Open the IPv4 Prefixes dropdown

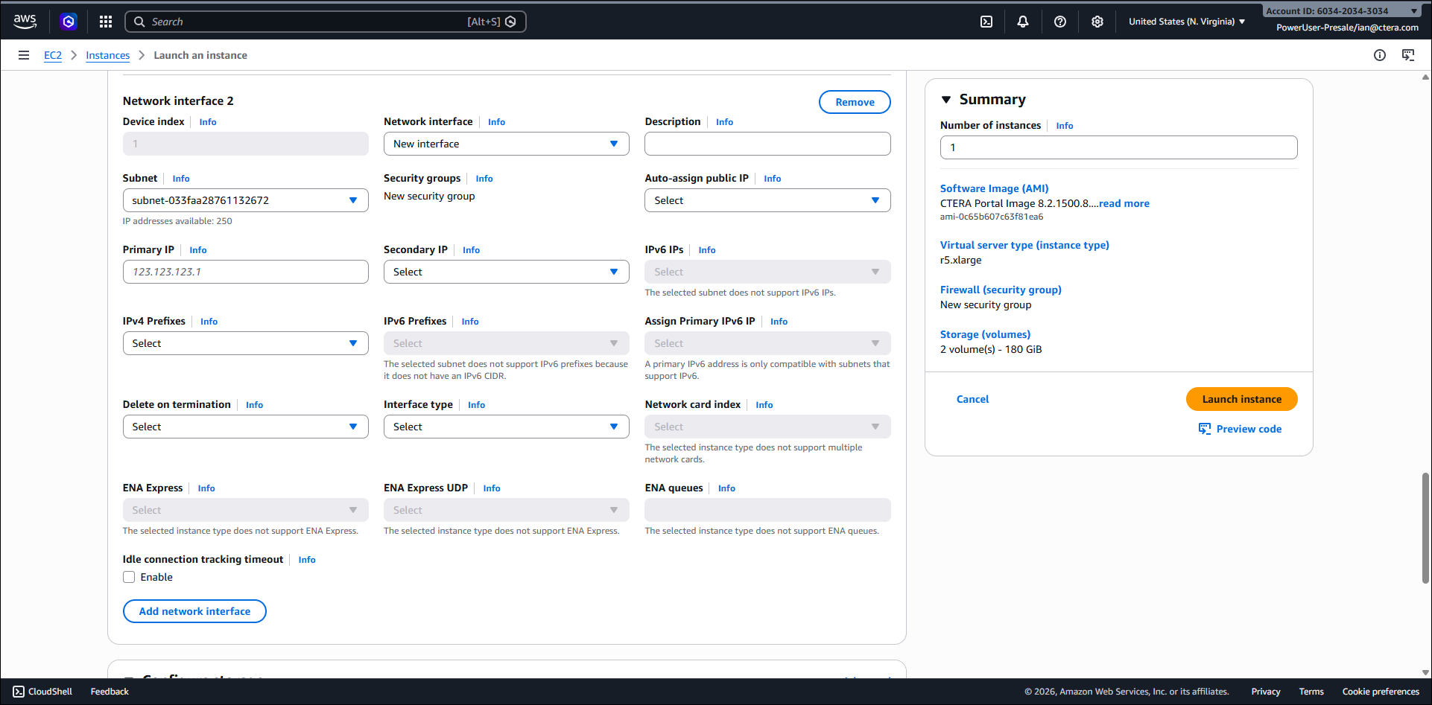coord(246,343)
